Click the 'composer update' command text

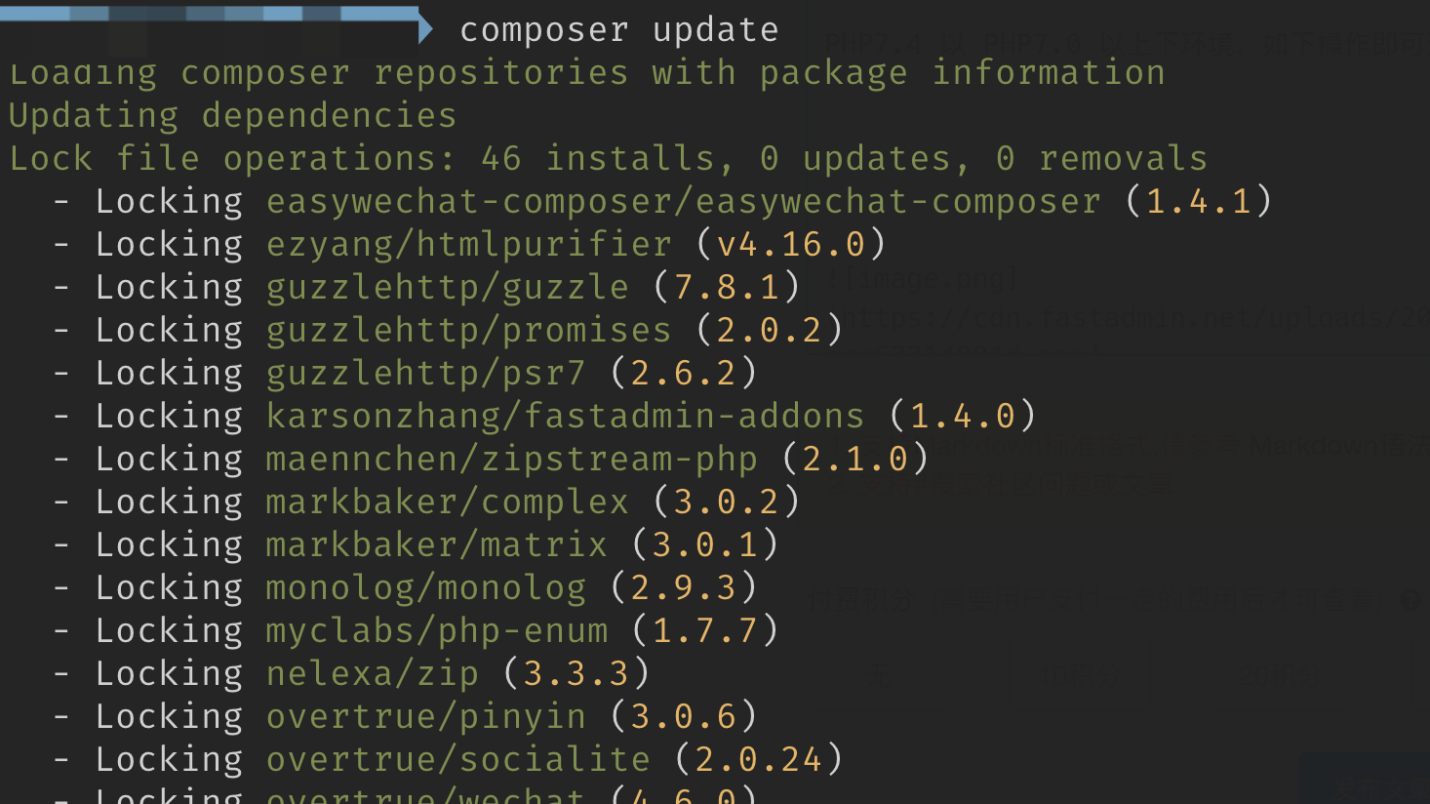(618, 30)
